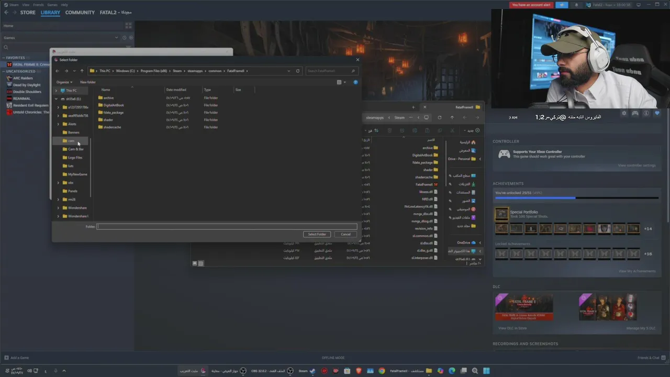Open Google Chrome from the taskbar
670x377 pixels.
tap(382, 371)
